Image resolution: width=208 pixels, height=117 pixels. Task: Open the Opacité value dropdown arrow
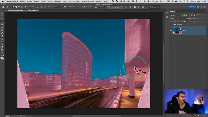[x=197, y=18]
